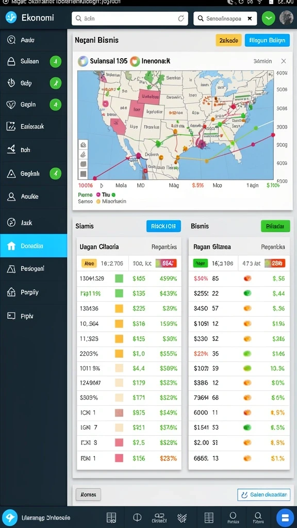Screen dimensions: 297x528
Task: Click the yellow 2akede button
Action: click(x=228, y=40)
